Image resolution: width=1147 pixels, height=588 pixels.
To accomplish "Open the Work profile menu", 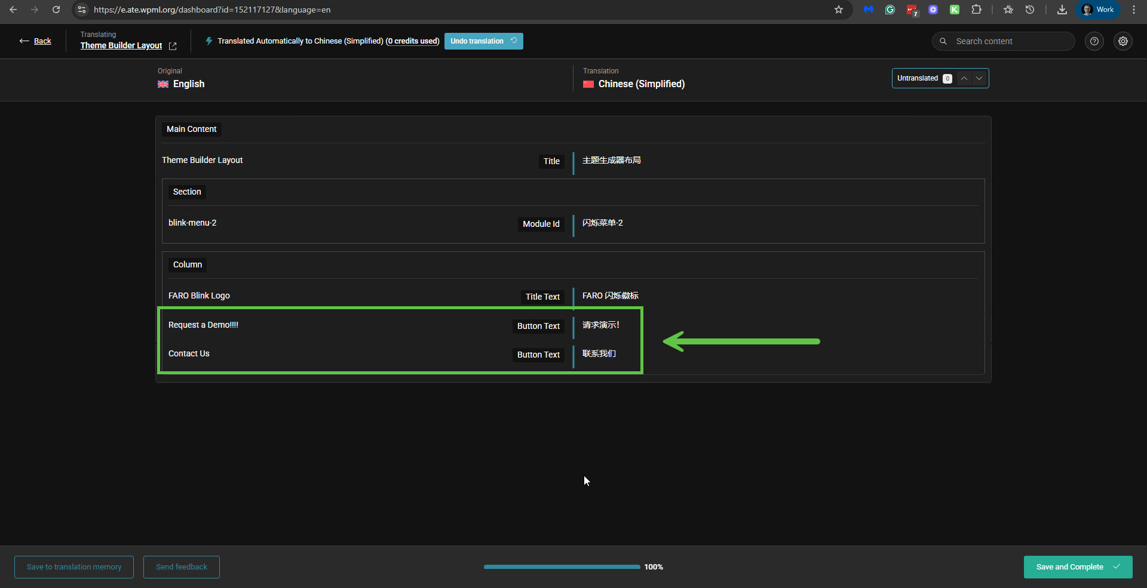I will click(x=1098, y=10).
